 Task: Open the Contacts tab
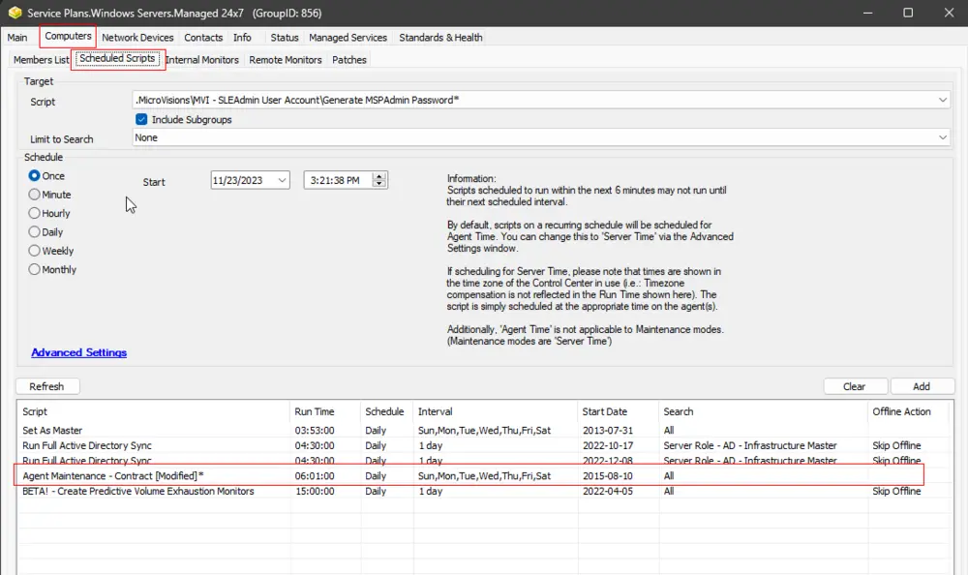pyautogui.click(x=203, y=38)
